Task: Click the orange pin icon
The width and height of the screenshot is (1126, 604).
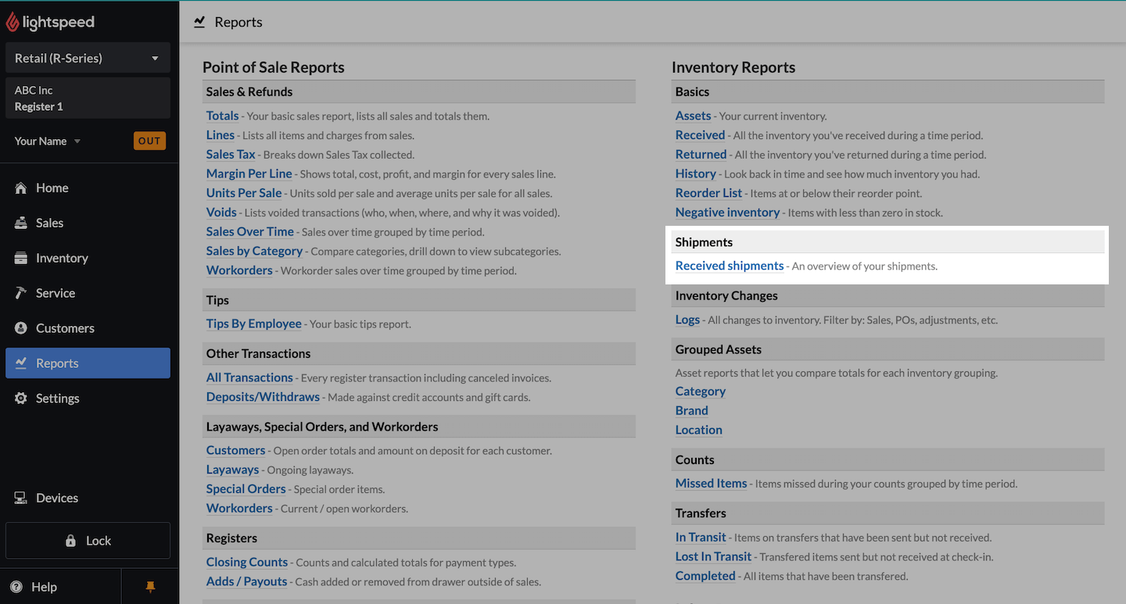Action: click(x=151, y=587)
